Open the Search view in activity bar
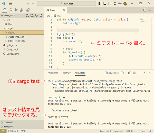 [11, 10]
